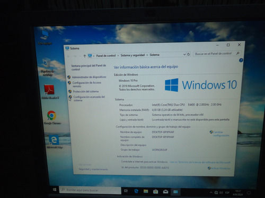Open the Papelera de reciclaje desktop icon
The image size is (265, 198).
point(47,67)
